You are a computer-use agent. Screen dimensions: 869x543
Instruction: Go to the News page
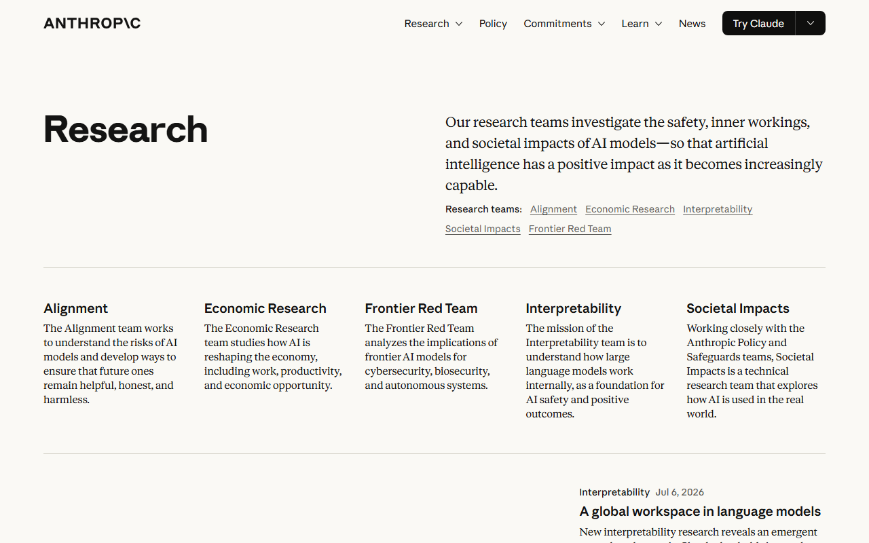click(692, 24)
